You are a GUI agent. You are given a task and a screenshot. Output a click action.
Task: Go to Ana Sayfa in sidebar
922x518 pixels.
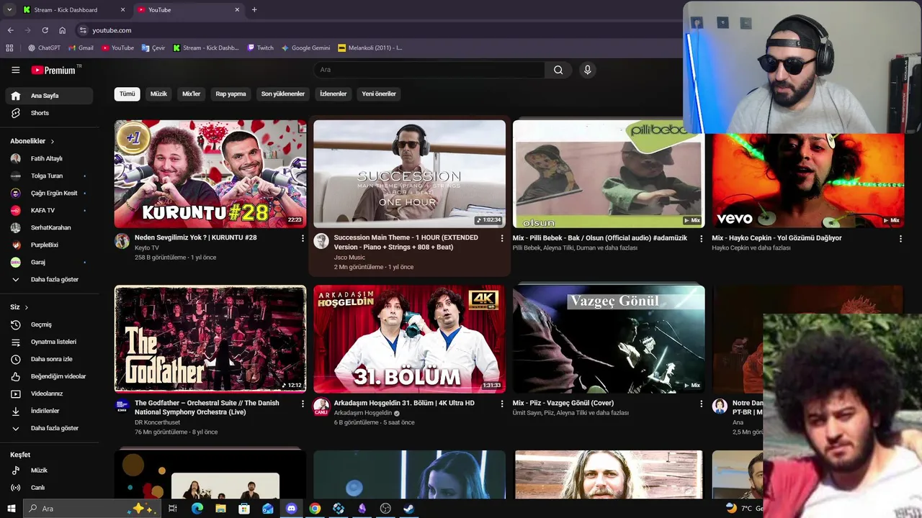[x=49, y=96]
